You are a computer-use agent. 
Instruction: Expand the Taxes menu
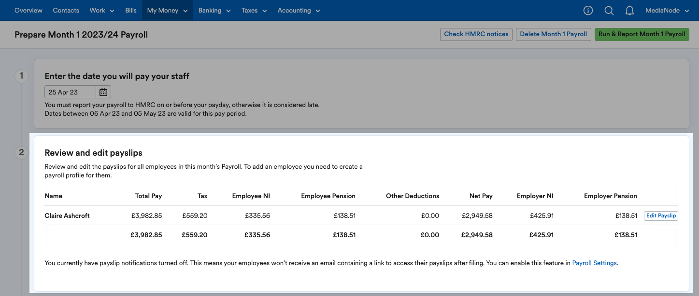click(254, 10)
